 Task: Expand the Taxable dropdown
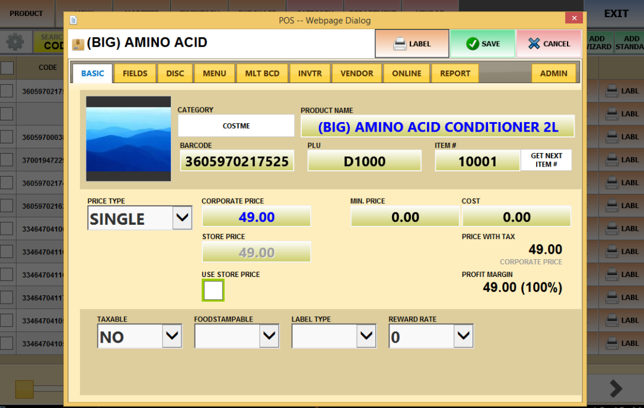[x=172, y=336]
